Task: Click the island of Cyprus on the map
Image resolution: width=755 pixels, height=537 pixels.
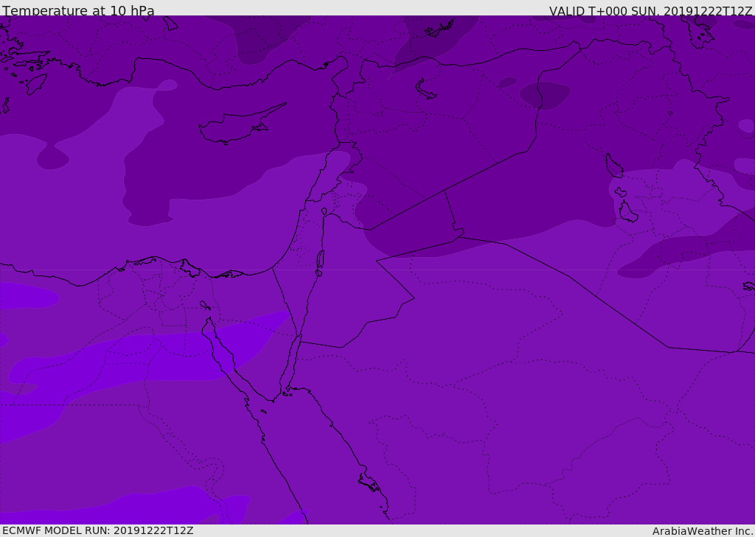Action: (x=236, y=127)
